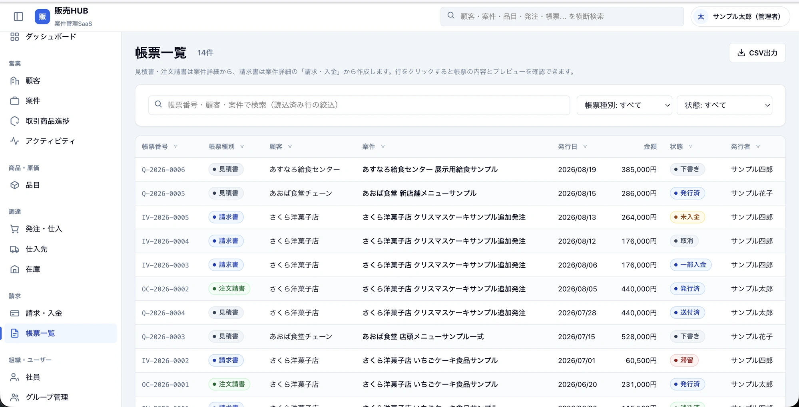Open the 案件 sidebar menu item
Screen dimensions: 799x407
coord(60,101)
